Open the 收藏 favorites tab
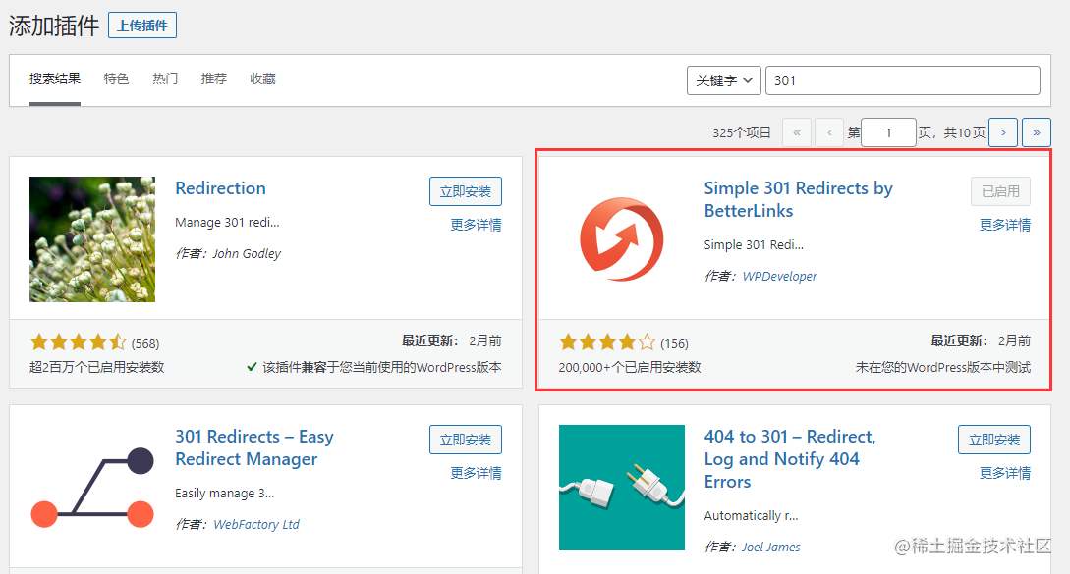The image size is (1070, 574). (262, 79)
